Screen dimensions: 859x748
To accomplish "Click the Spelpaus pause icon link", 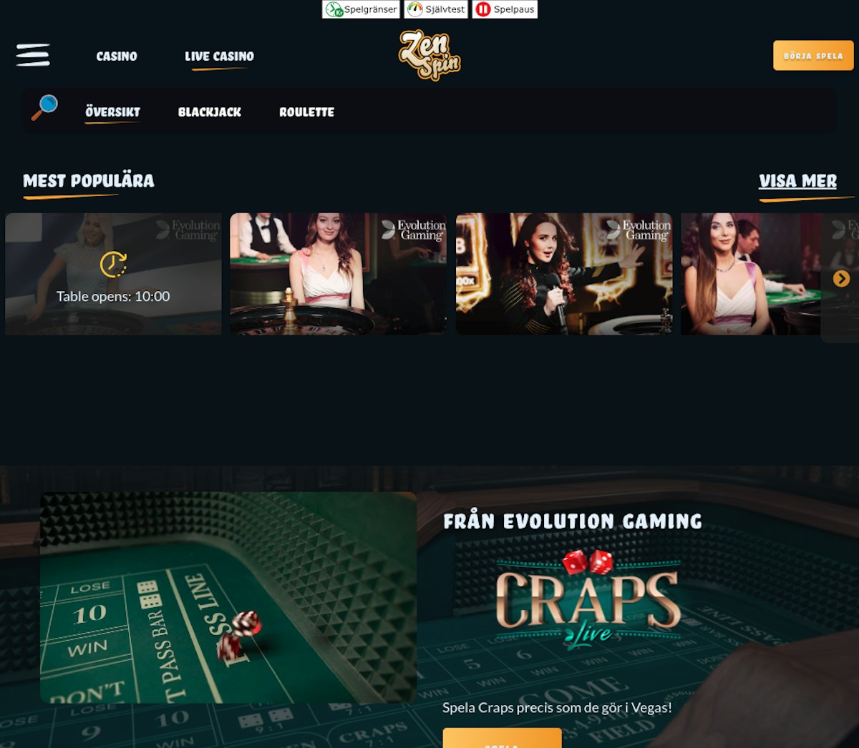I will (505, 9).
